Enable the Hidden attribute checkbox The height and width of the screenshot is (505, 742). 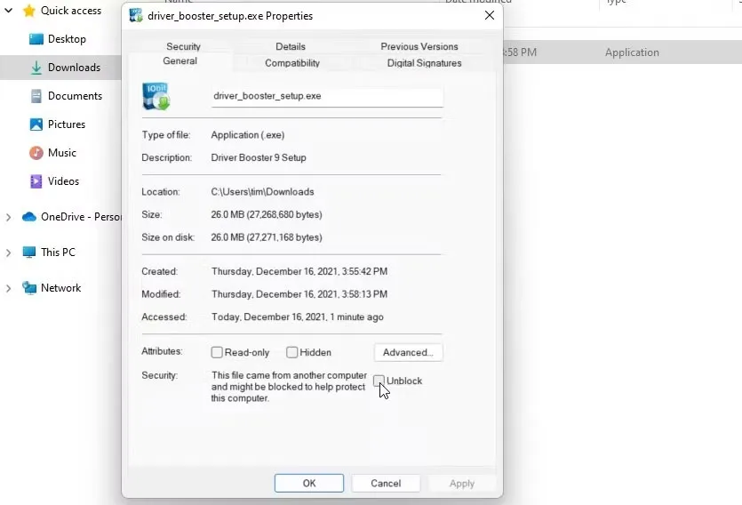click(x=292, y=352)
